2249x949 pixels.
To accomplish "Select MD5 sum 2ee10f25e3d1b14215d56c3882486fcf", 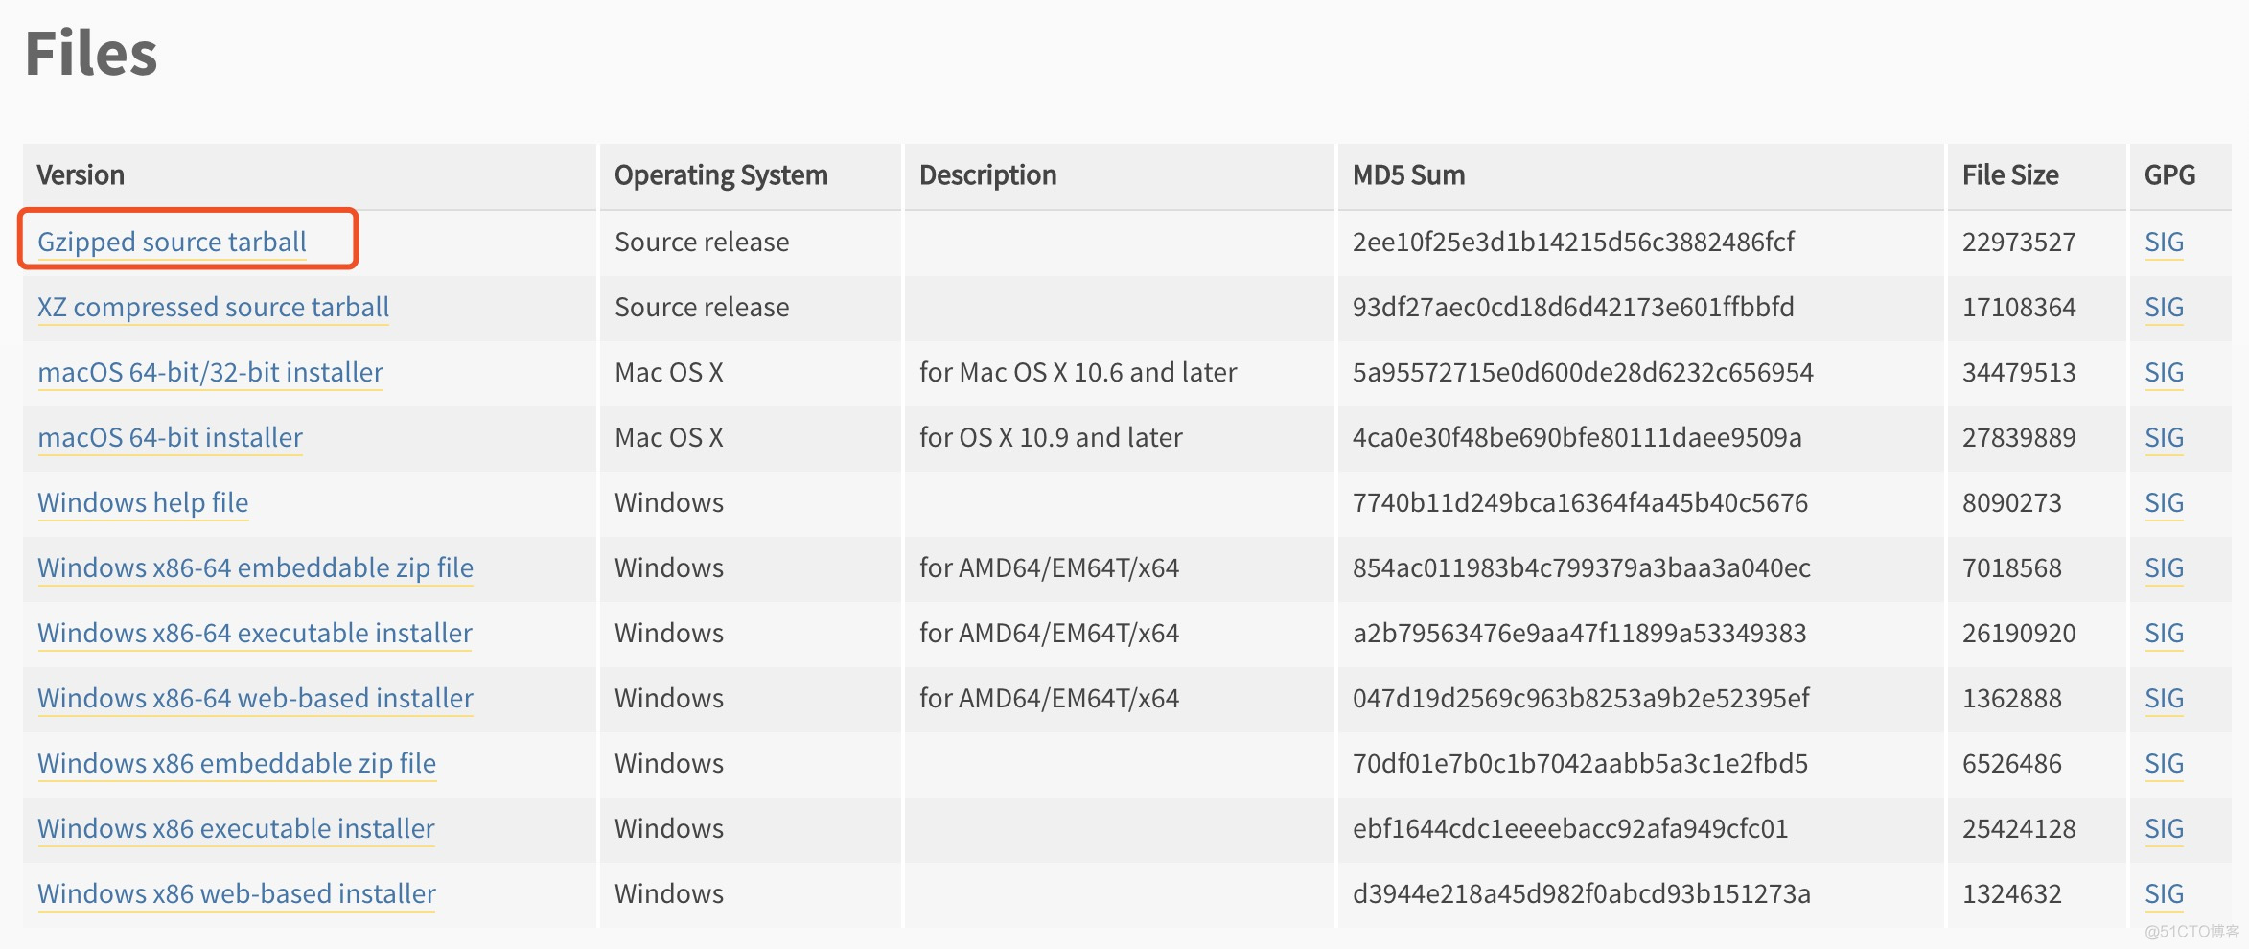I will pos(1573,243).
